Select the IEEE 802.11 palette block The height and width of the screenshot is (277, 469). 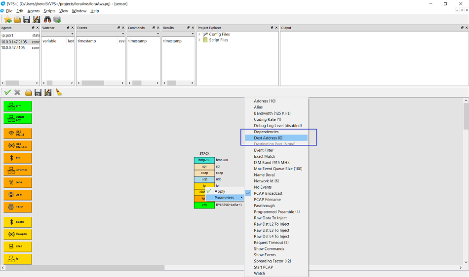18,133
